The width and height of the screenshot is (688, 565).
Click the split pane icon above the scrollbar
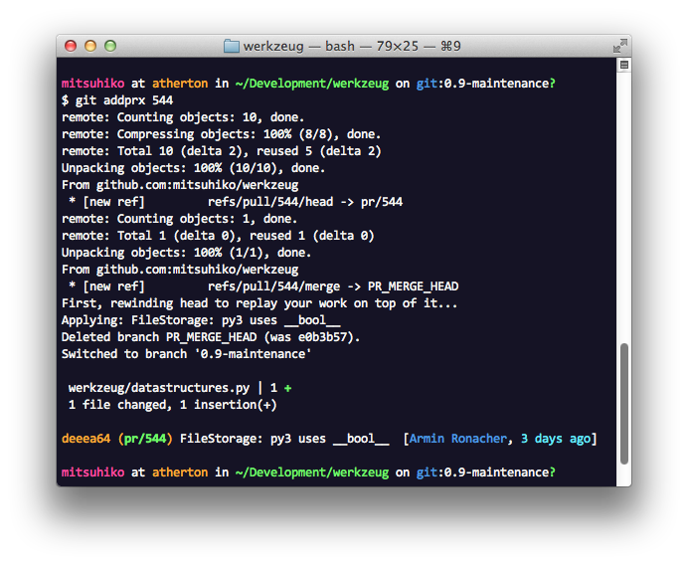[x=623, y=65]
